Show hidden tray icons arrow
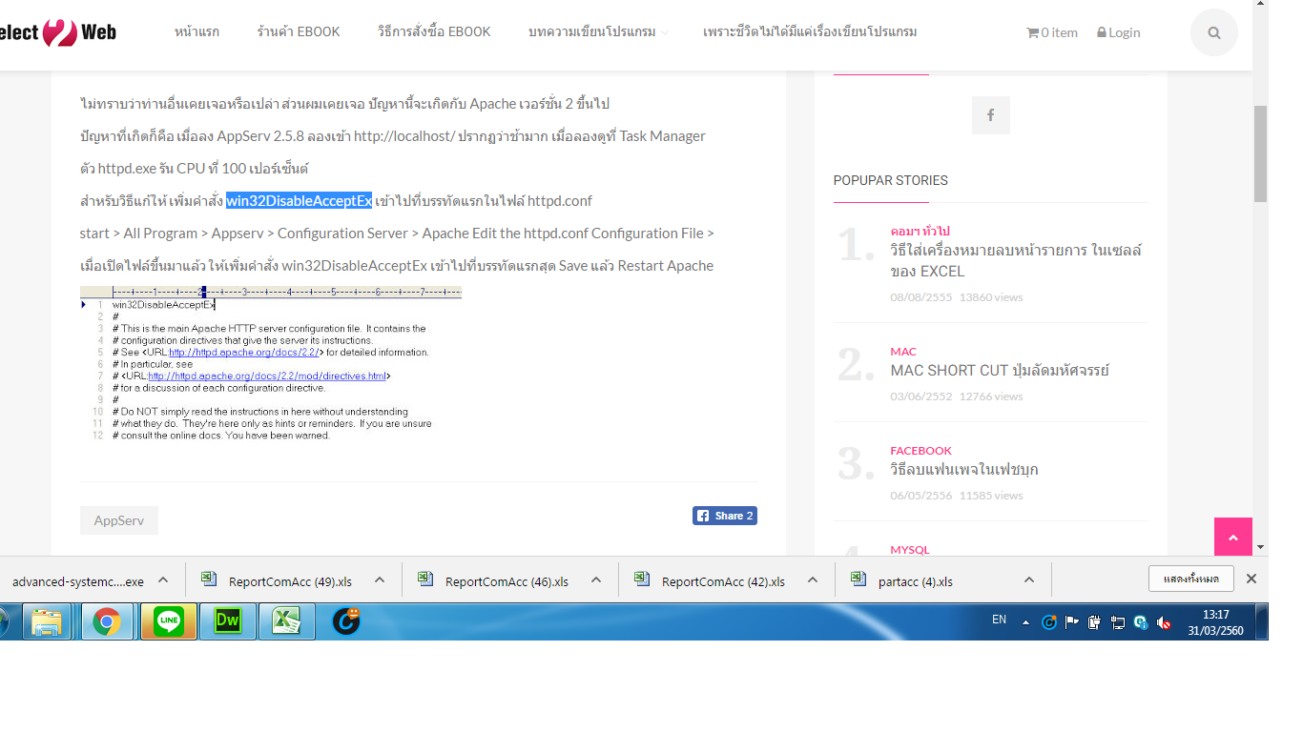Viewport: 1303px width, 732px height. [x=1026, y=622]
